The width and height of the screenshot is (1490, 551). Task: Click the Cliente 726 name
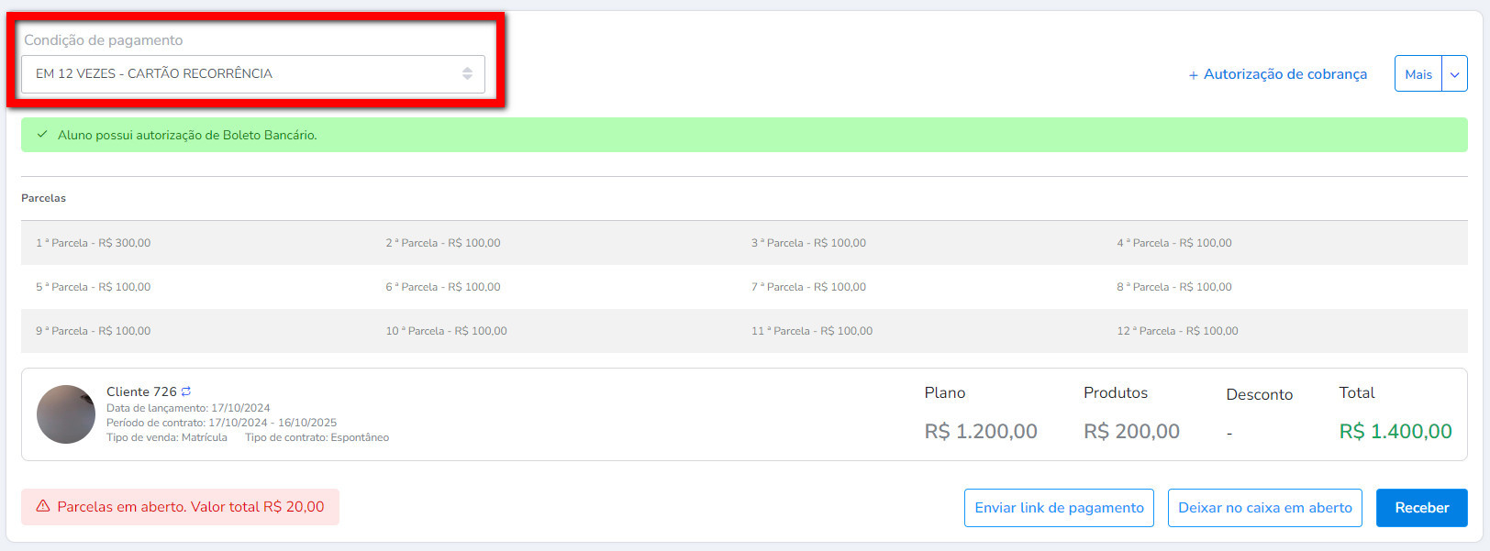pyautogui.click(x=141, y=391)
